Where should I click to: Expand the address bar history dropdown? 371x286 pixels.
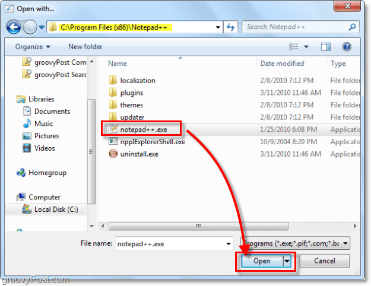[218, 27]
